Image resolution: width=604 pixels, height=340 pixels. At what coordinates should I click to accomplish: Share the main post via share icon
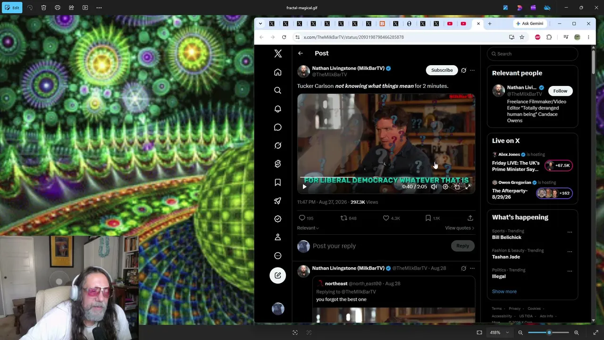[x=470, y=218]
